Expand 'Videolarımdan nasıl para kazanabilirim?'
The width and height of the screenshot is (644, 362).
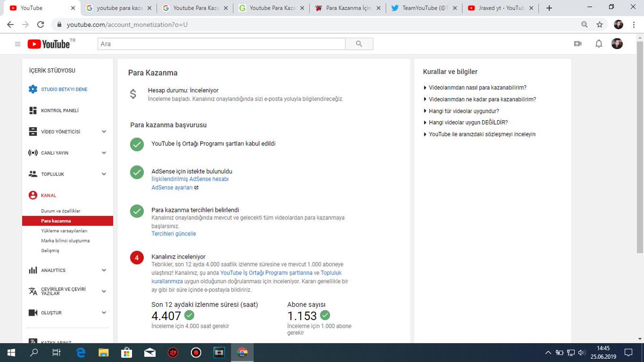[475, 87]
